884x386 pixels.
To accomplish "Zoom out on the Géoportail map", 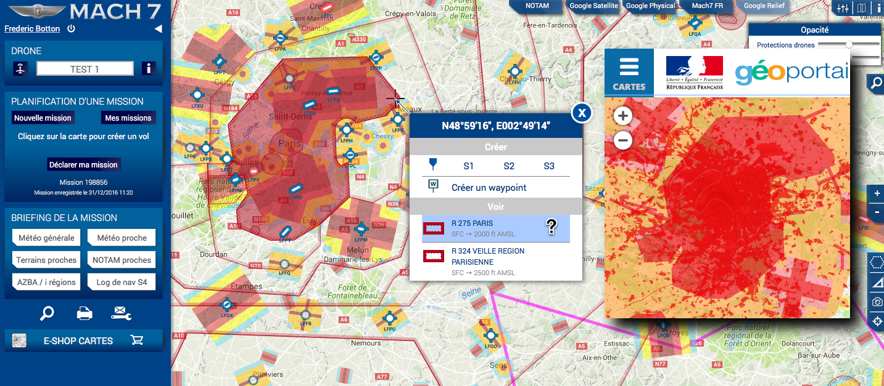I will pos(624,141).
